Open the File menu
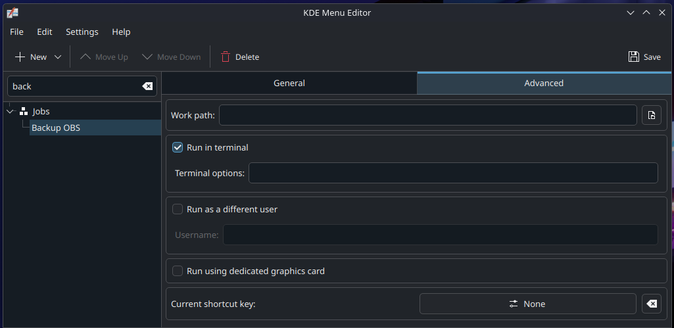 coord(16,32)
